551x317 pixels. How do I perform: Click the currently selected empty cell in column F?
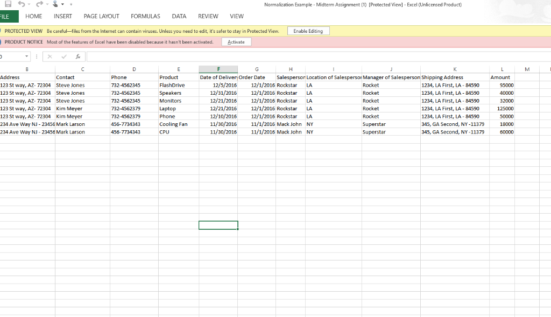tap(218, 226)
